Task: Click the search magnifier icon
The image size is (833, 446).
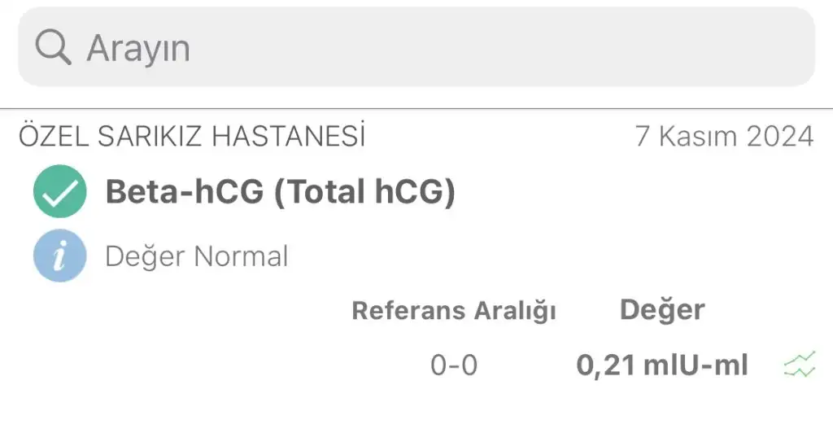Action: point(53,48)
